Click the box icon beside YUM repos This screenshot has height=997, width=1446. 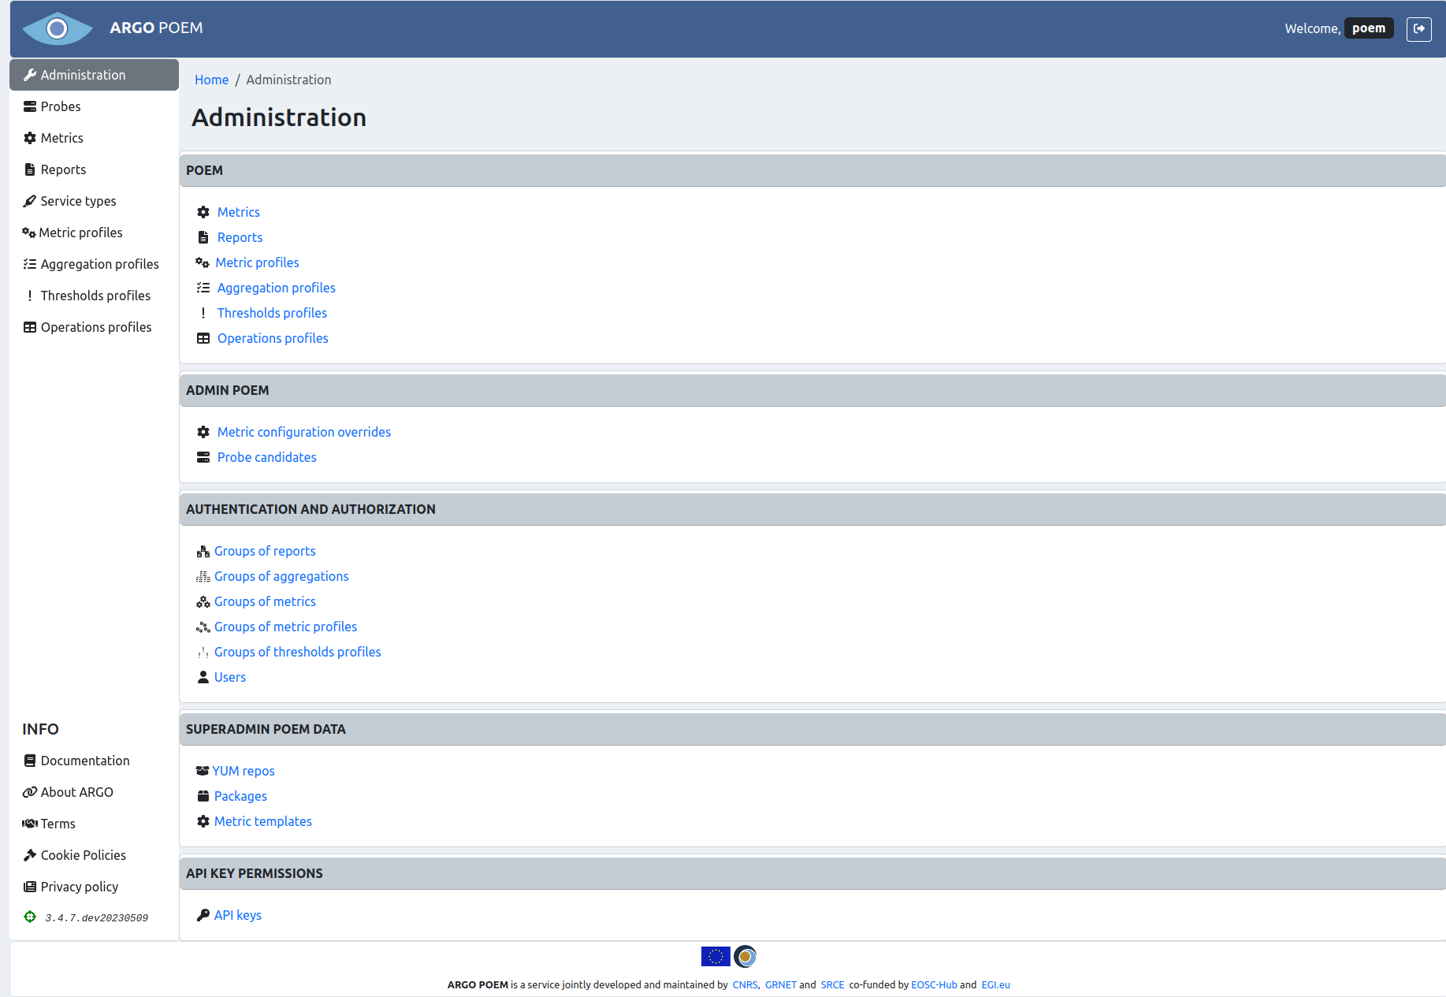203,771
